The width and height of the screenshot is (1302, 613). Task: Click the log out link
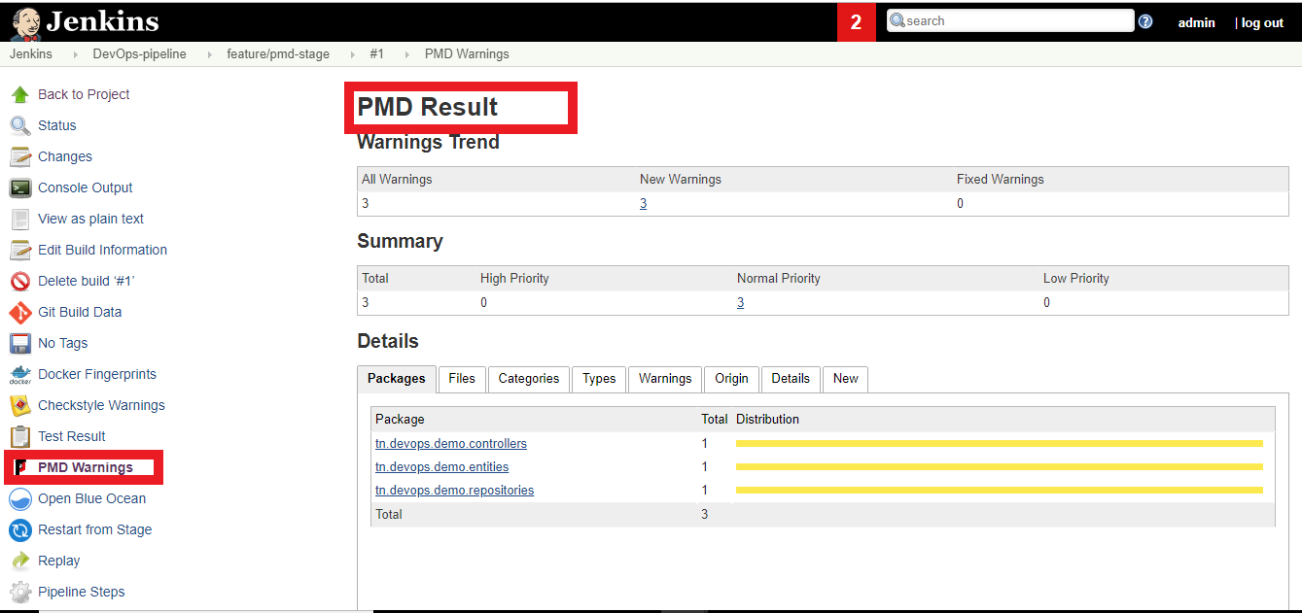pyautogui.click(x=1262, y=22)
